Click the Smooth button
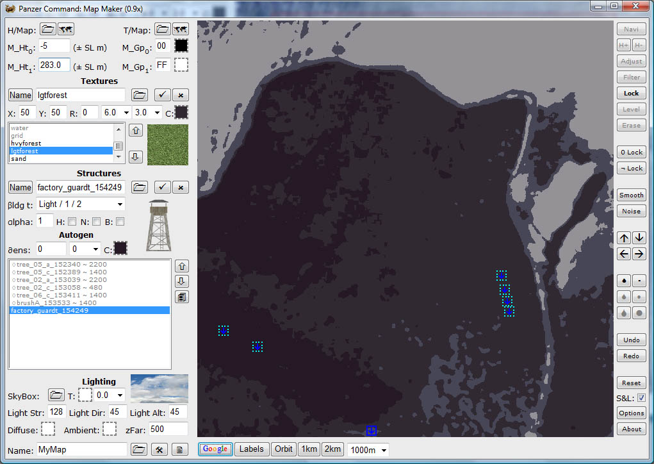 click(631, 195)
